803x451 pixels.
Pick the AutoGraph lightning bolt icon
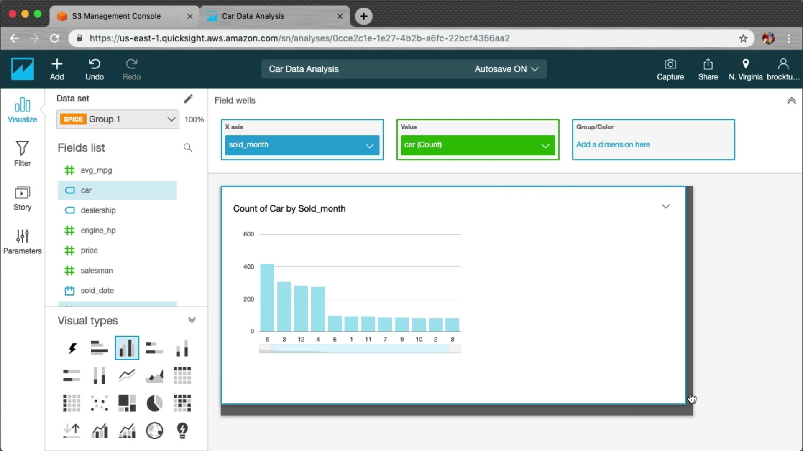(72, 348)
